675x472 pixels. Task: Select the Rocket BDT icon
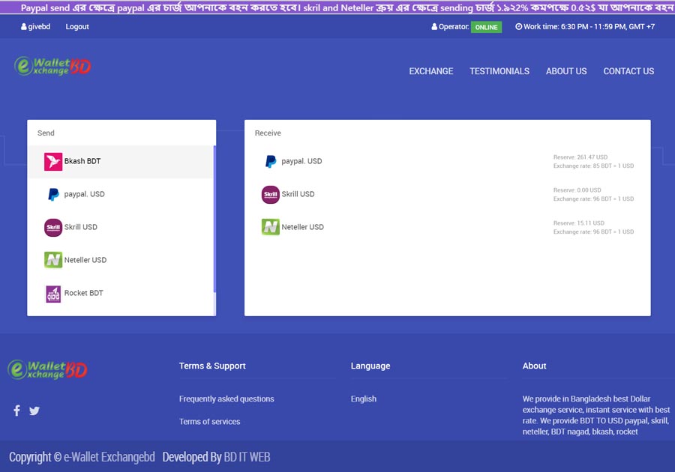tap(53, 293)
